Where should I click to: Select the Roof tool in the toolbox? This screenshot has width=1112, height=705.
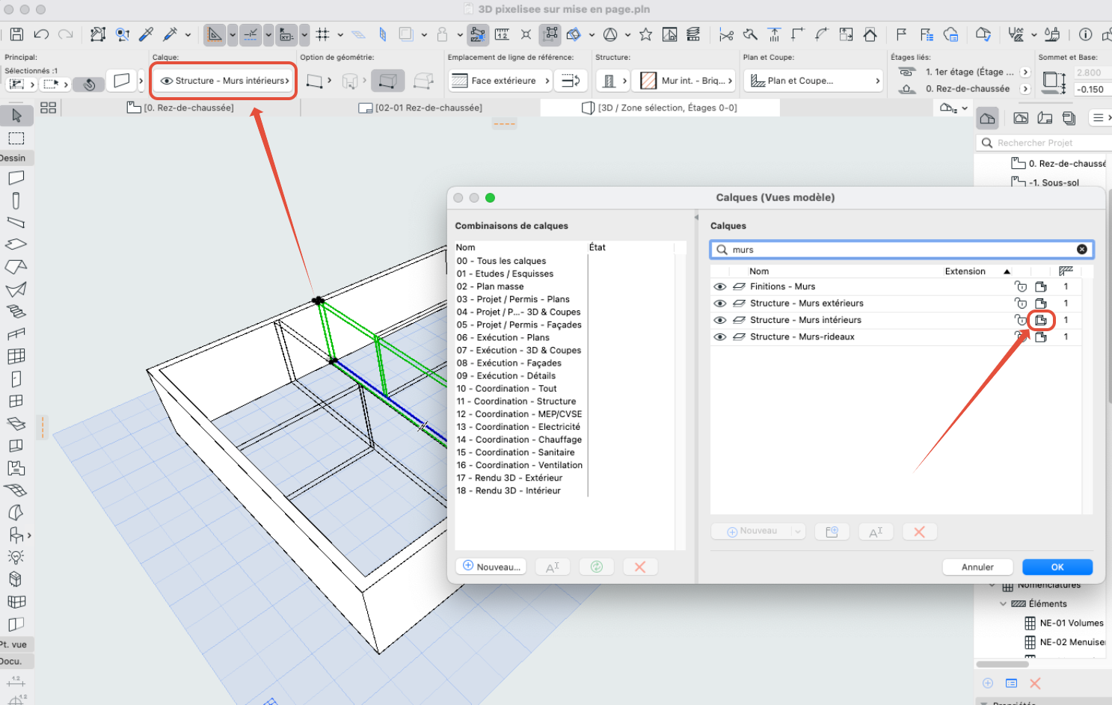pos(16,267)
